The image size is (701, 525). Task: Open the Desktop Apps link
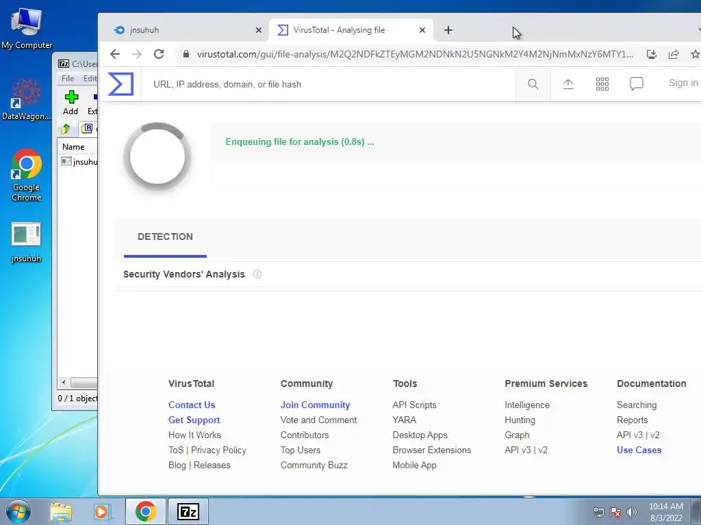coord(420,435)
